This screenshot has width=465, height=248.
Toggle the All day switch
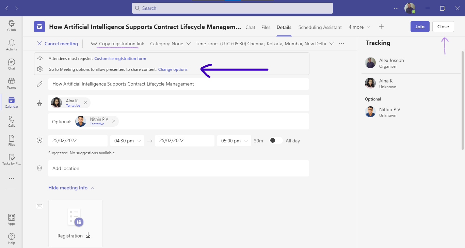click(x=275, y=140)
